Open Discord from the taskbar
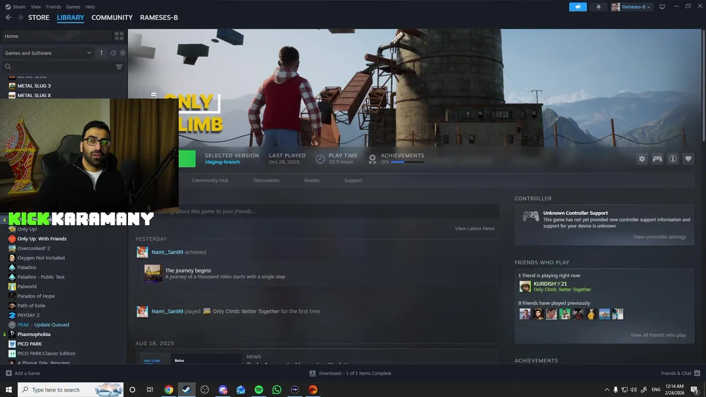The image size is (706, 397). point(223,390)
